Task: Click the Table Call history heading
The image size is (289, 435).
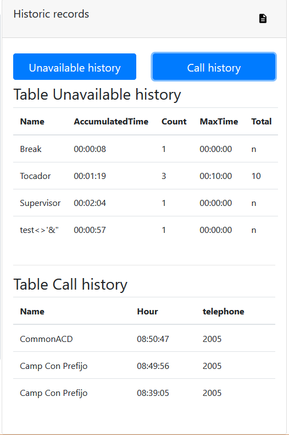Action: point(70,285)
